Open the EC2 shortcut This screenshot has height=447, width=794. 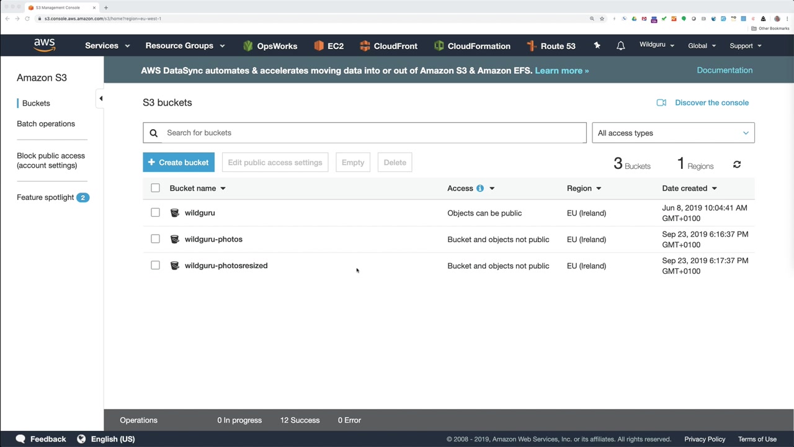point(328,46)
